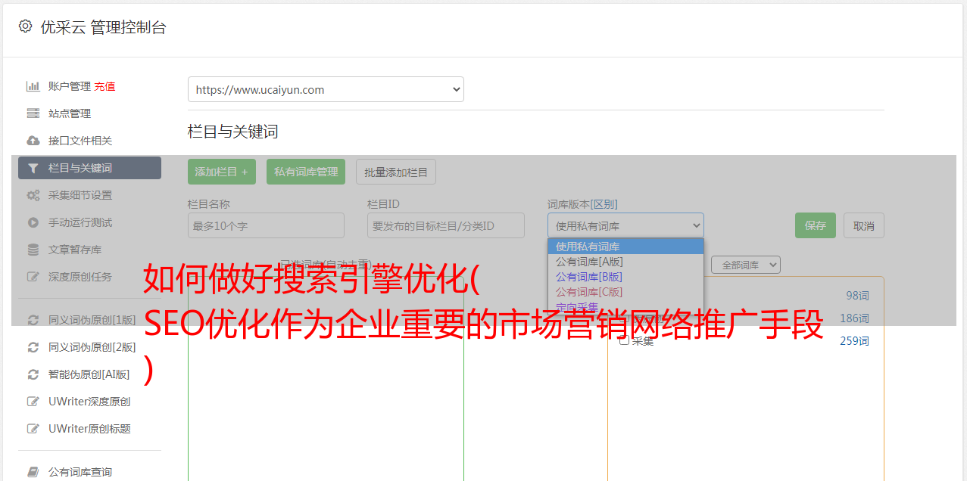The width and height of the screenshot is (967, 481).
Task: Tick the 采集 checkbox
Action: tap(624, 340)
